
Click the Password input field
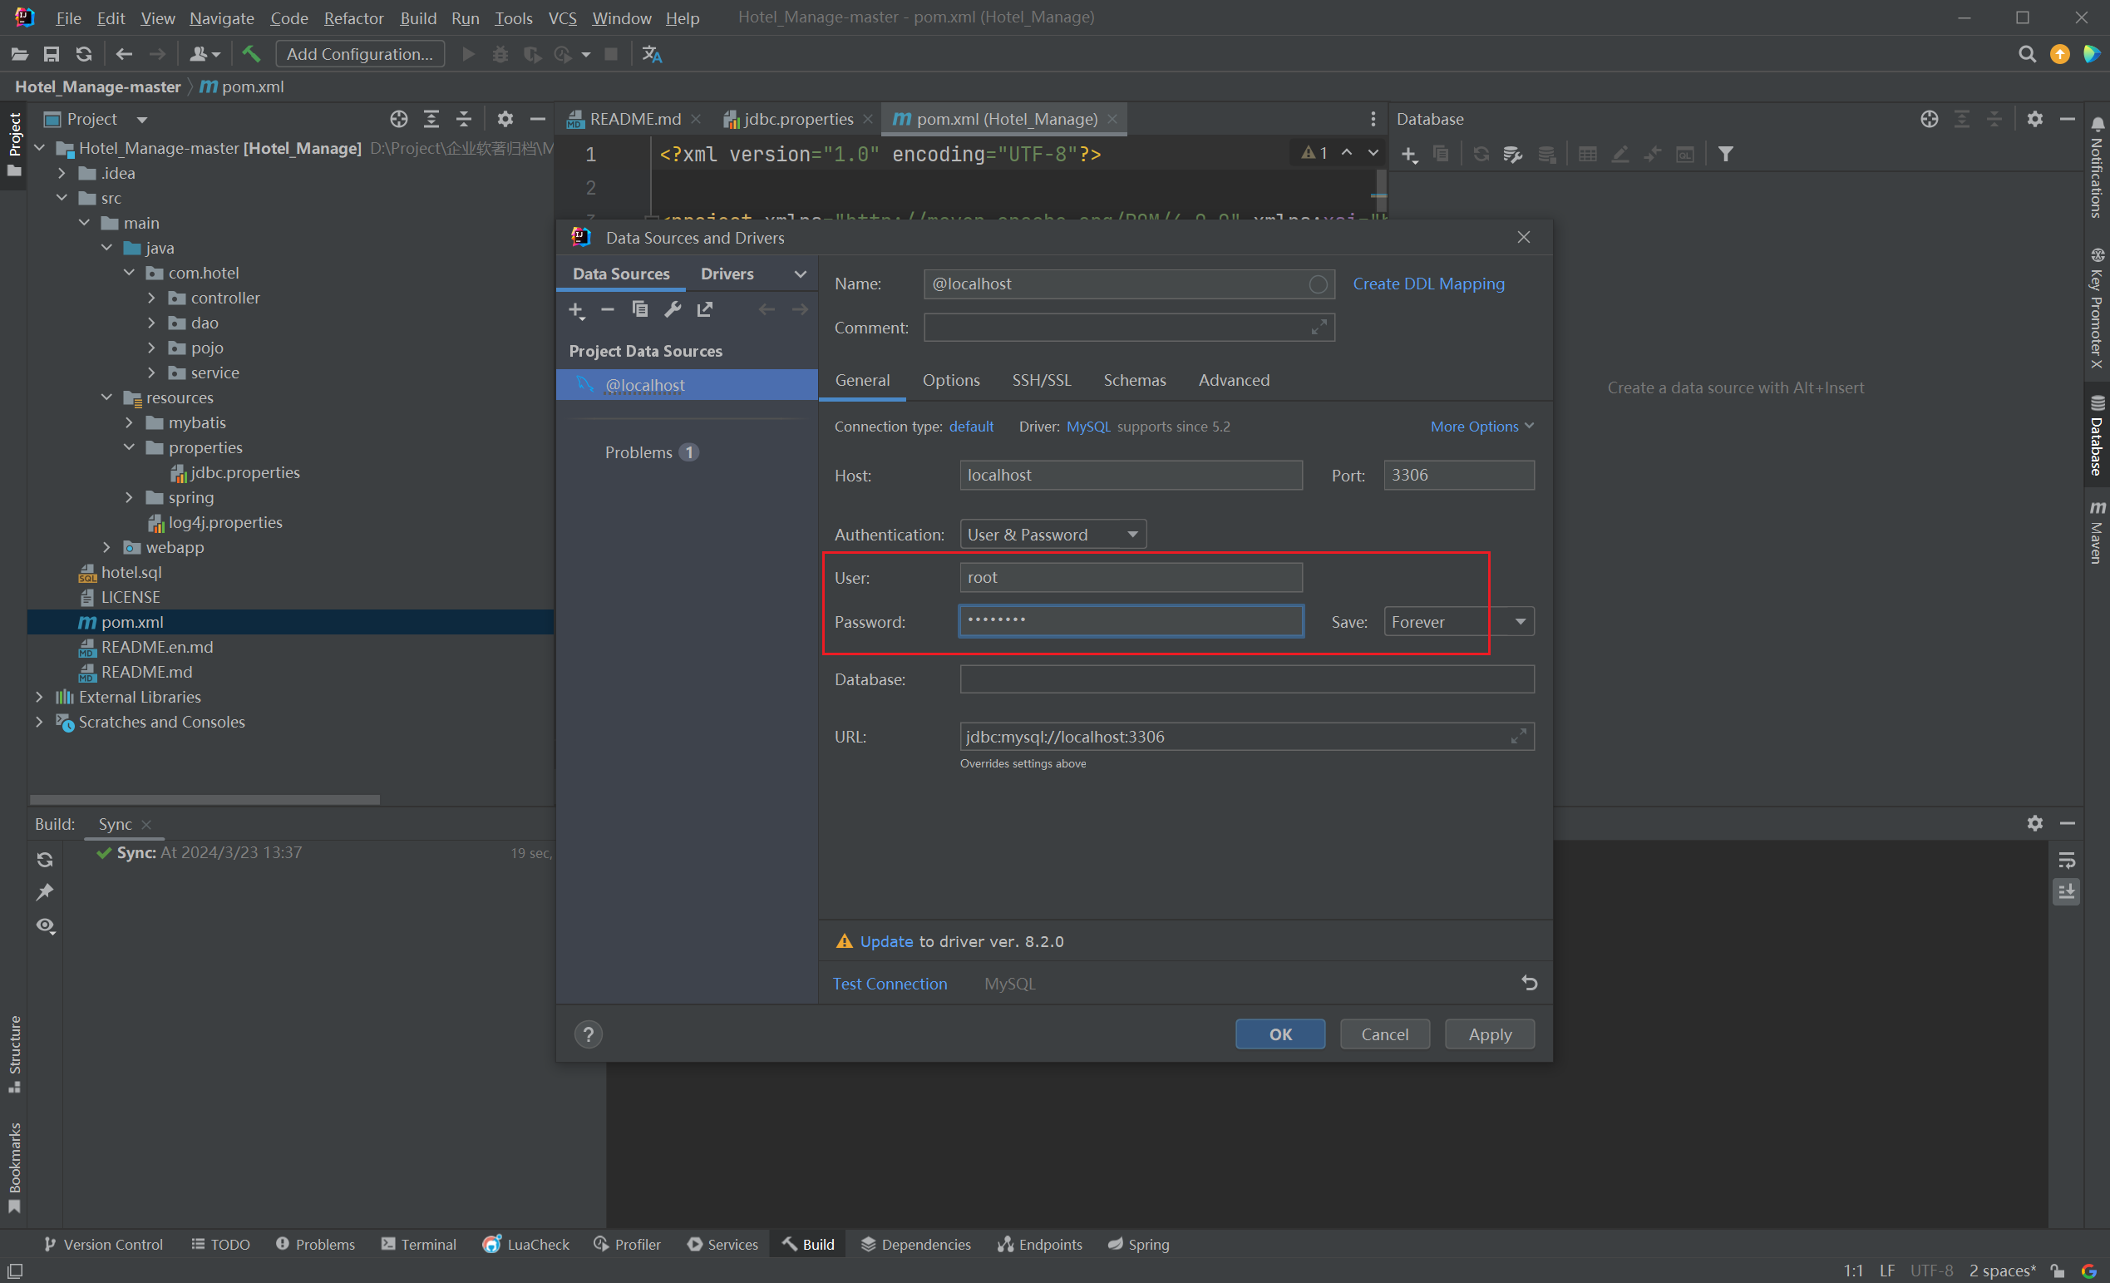tap(1131, 619)
